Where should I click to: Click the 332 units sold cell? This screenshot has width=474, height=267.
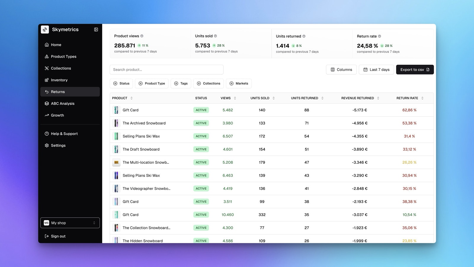coord(262,215)
